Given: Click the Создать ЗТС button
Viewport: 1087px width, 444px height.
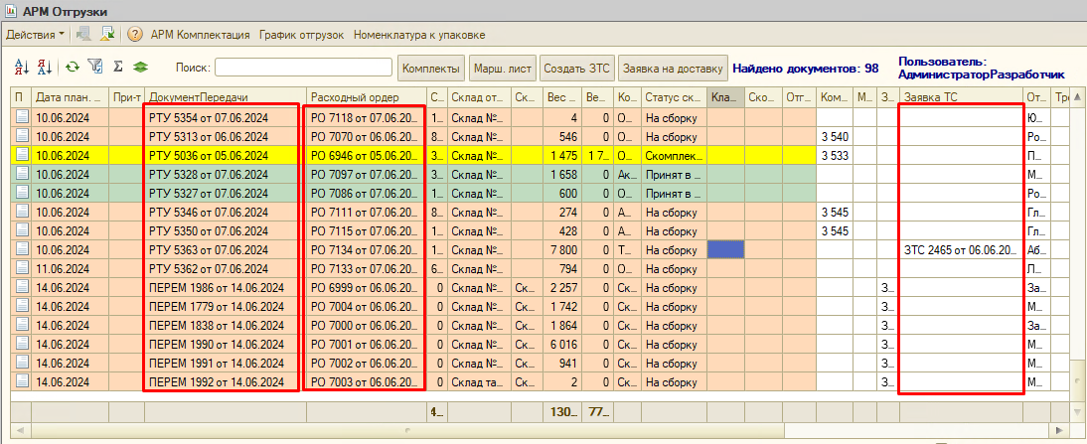Looking at the screenshot, I should tap(576, 68).
